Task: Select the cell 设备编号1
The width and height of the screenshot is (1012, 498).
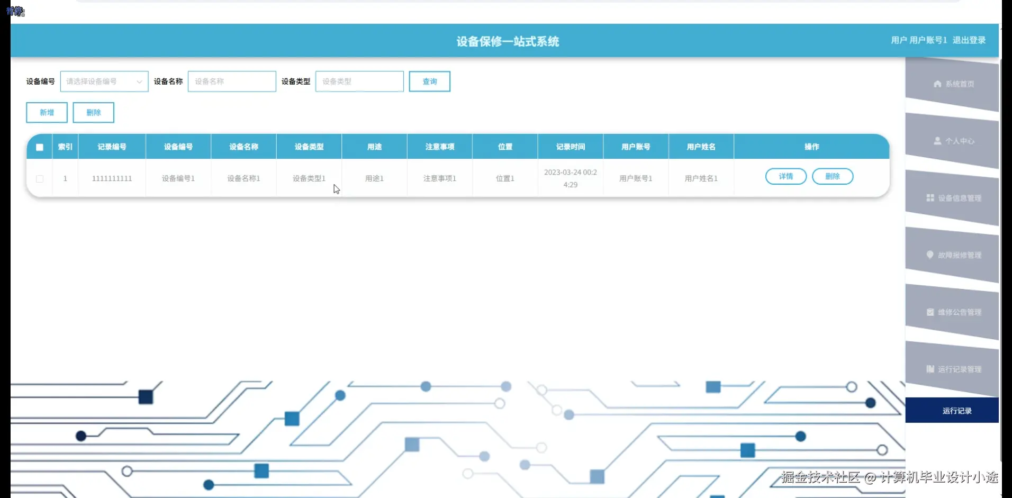Action: [178, 178]
